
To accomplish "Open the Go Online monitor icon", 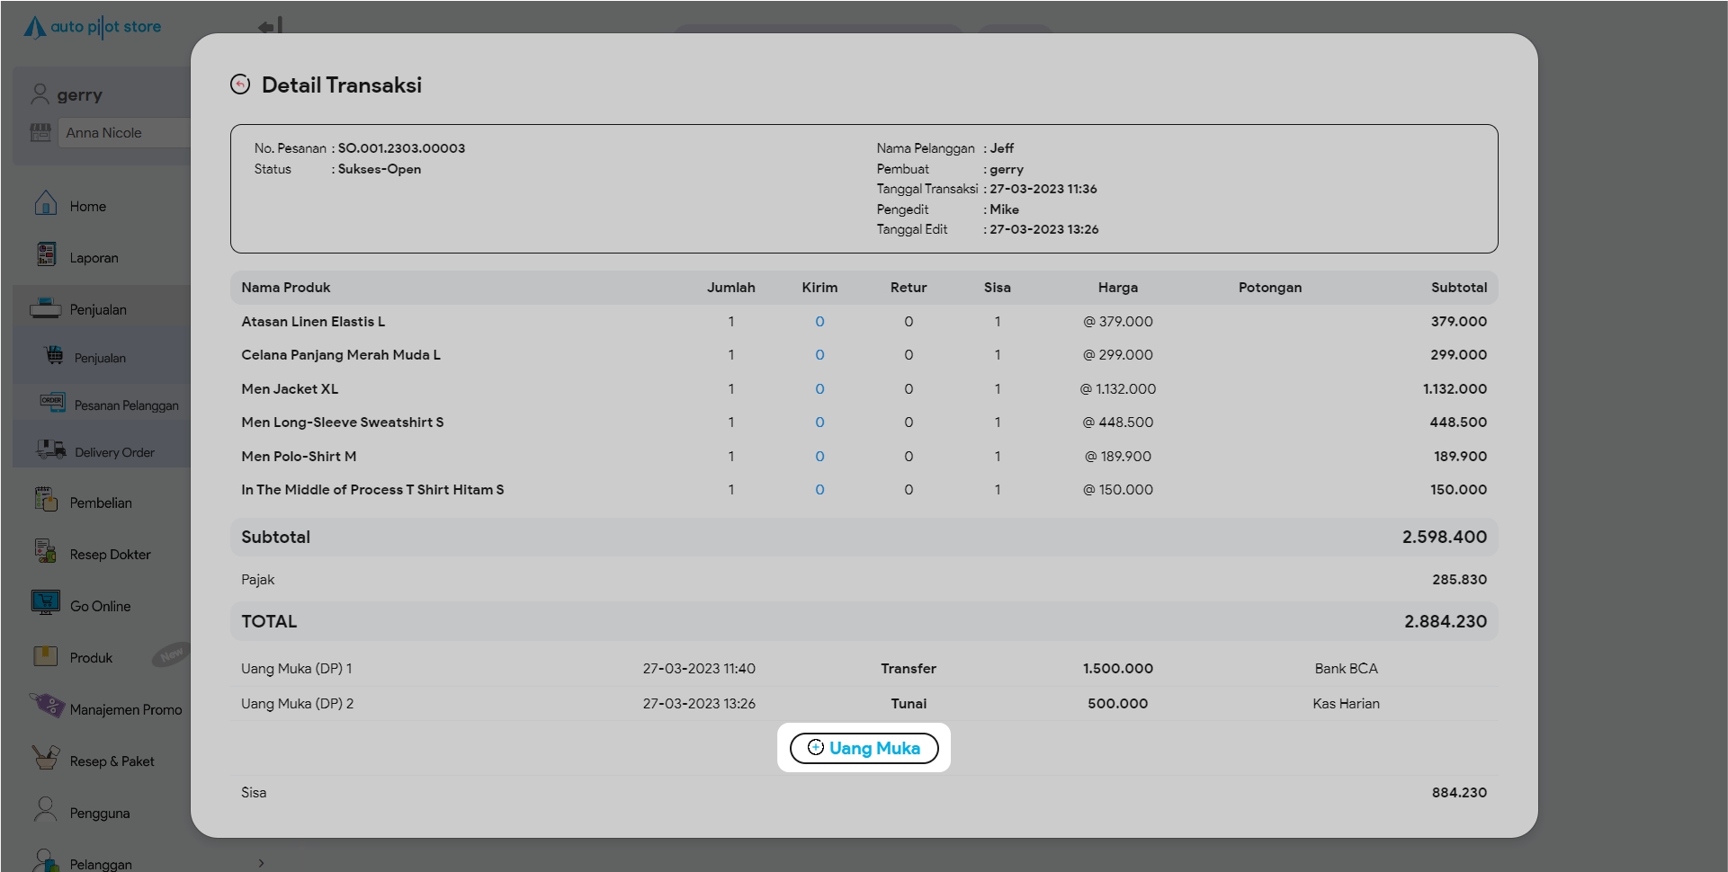I will coord(45,602).
